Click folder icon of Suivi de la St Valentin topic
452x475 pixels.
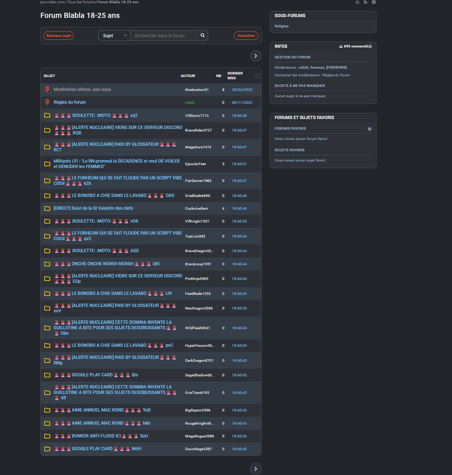click(x=47, y=208)
